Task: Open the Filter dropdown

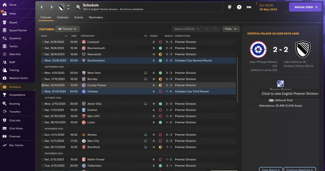Action: pos(231,29)
